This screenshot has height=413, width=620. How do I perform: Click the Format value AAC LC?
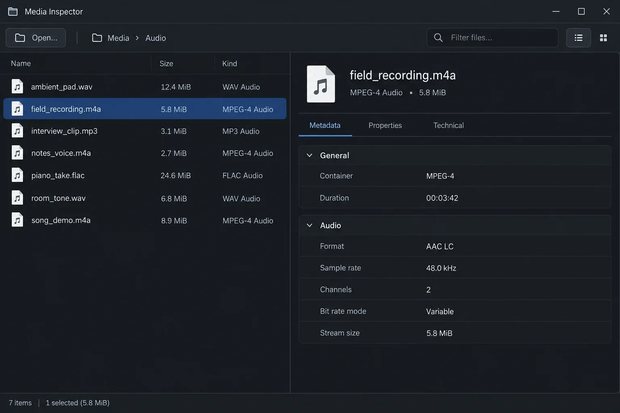[440, 246]
